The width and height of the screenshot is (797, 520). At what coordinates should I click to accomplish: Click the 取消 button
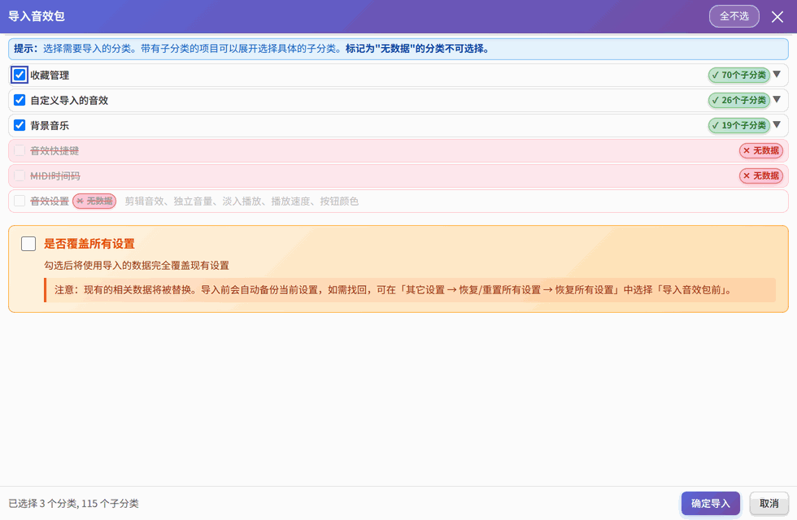769,503
